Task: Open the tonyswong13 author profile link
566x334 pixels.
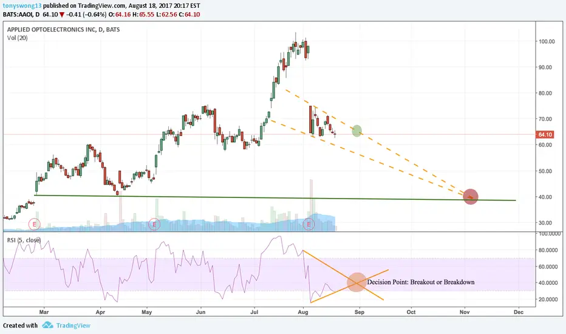Action: 22,6
